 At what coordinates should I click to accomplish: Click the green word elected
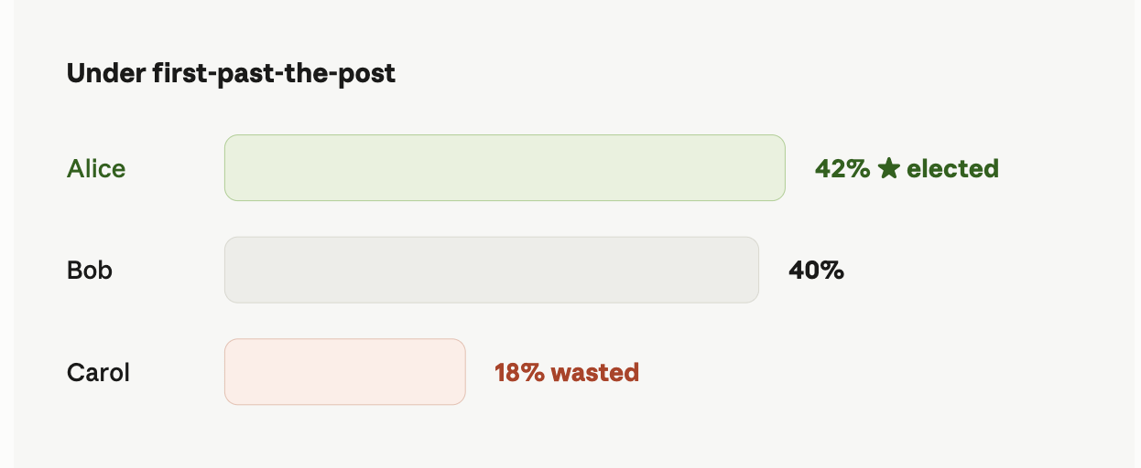point(952,168)
